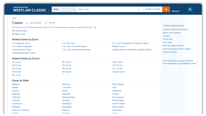Select 10th Circuit
Viewport: 206px width, 116px height.
tap(117, 62)
